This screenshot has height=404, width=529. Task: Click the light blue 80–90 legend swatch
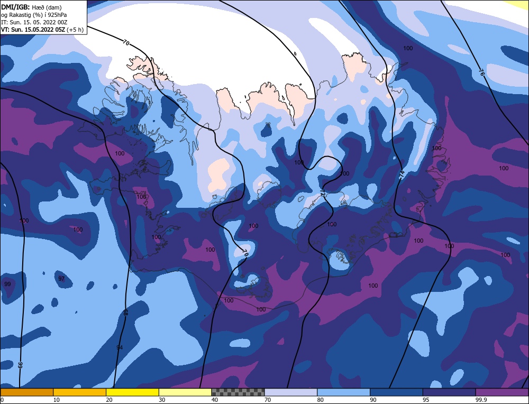point(343,392)
